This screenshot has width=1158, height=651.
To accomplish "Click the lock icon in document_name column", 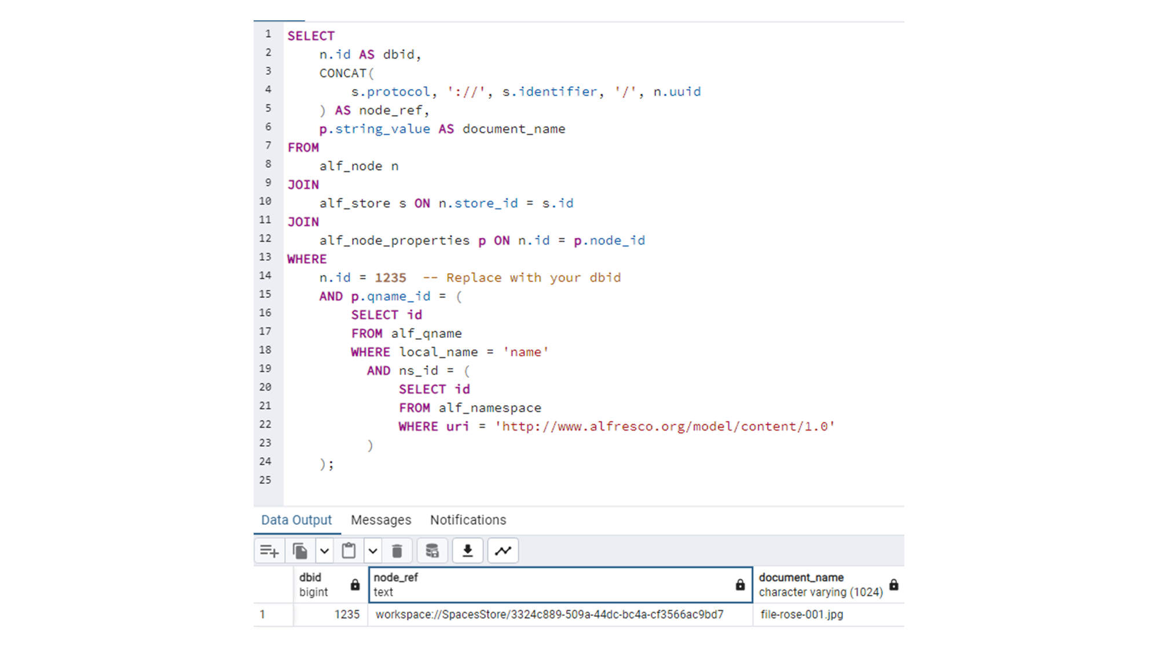I will click(894, 585).
